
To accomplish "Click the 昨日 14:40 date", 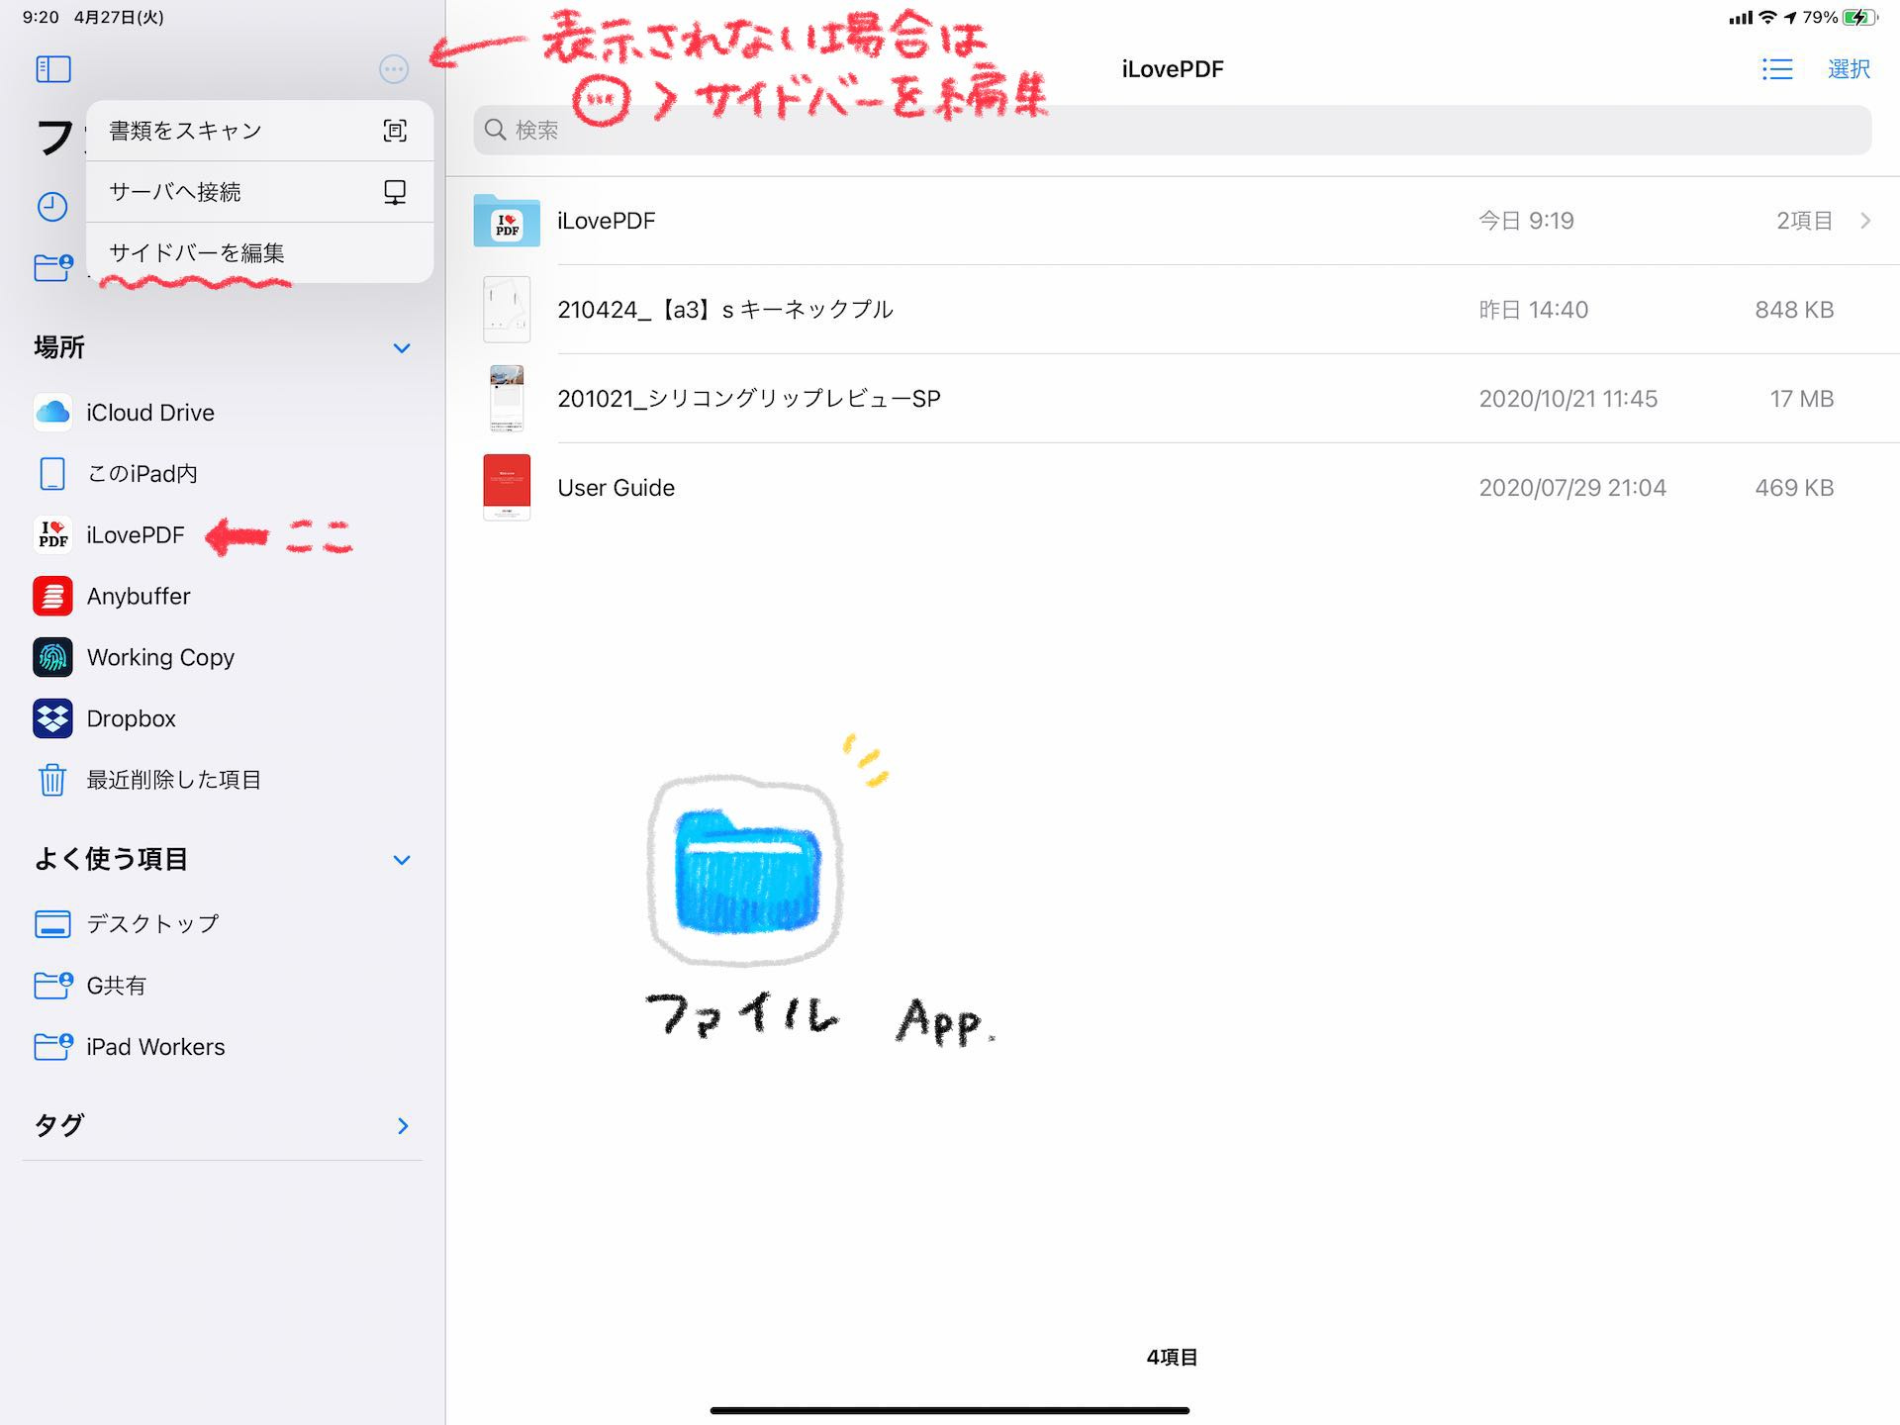I will click(x=1534, y=310).
